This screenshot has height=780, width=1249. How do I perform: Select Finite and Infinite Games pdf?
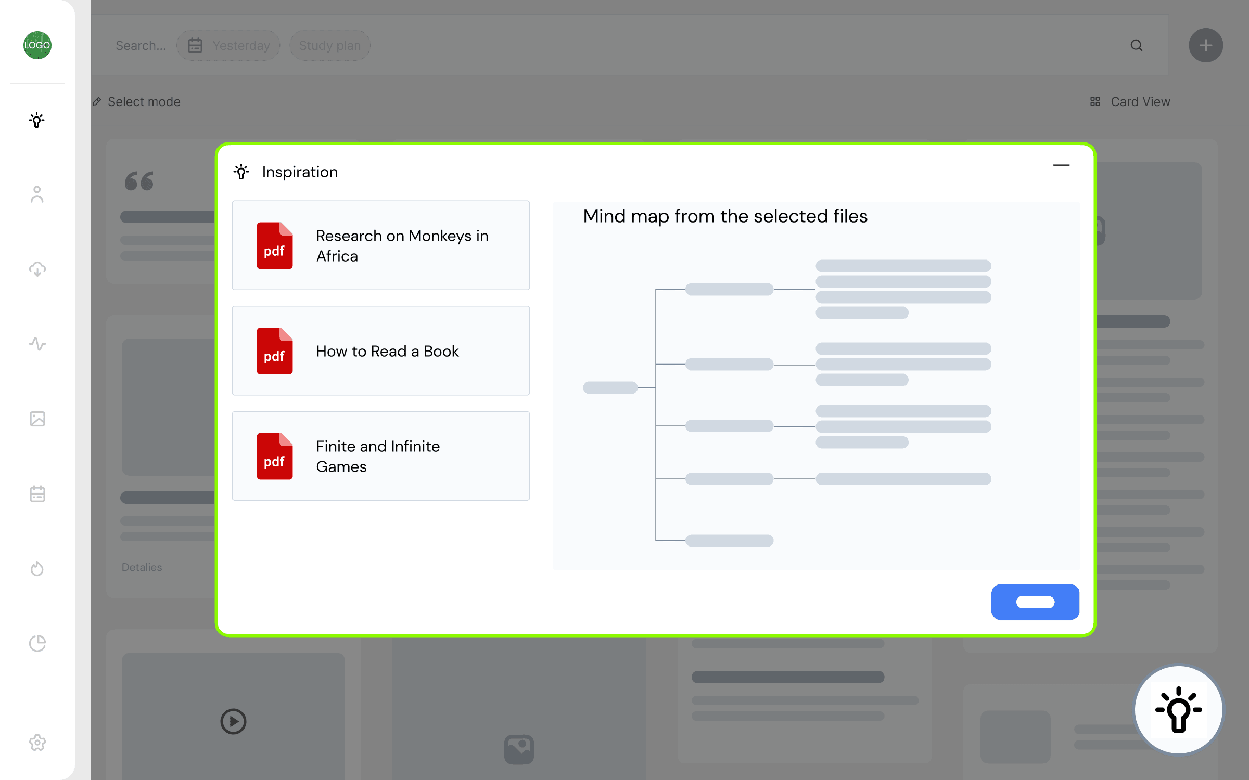click(380, 456)
